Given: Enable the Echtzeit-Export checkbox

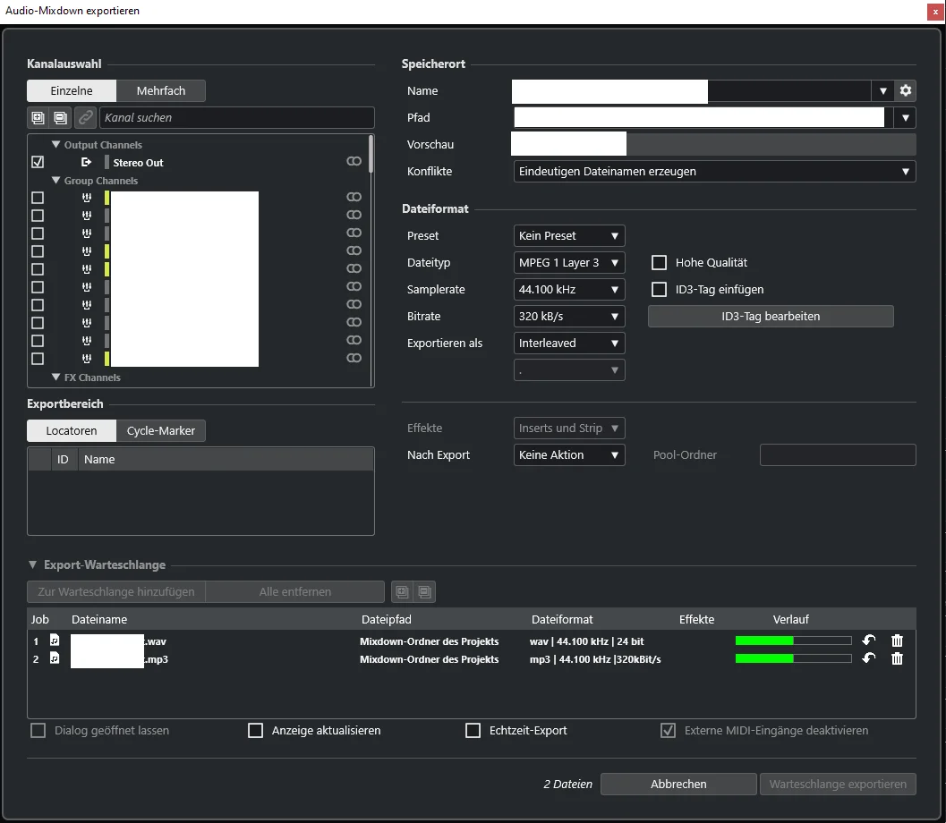Looking at the screenshot, I should [x=473, y=731].
